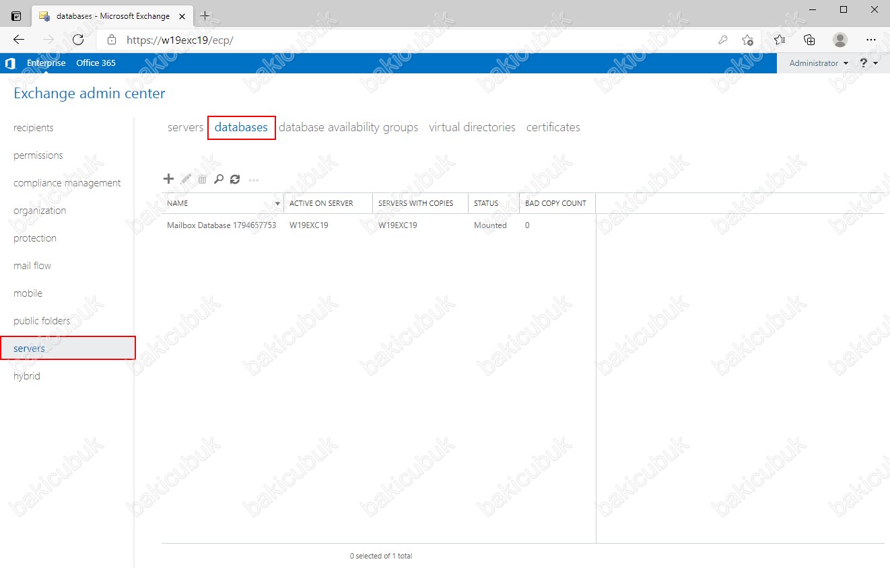Open the public folders section
This screenshot has width=890, height=578.
pyautogui.click(x=42, y=321)
